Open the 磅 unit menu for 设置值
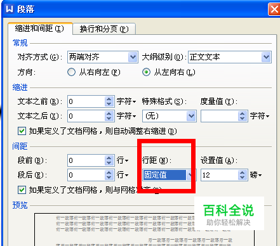The height and width of the screenshot is (246, 280). 256,175
